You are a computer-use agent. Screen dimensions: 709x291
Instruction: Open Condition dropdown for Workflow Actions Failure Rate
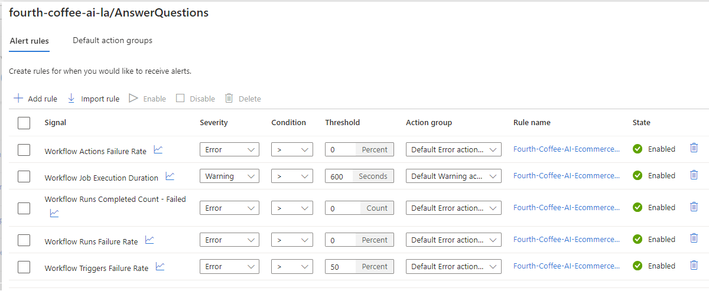tap(292, 149)
